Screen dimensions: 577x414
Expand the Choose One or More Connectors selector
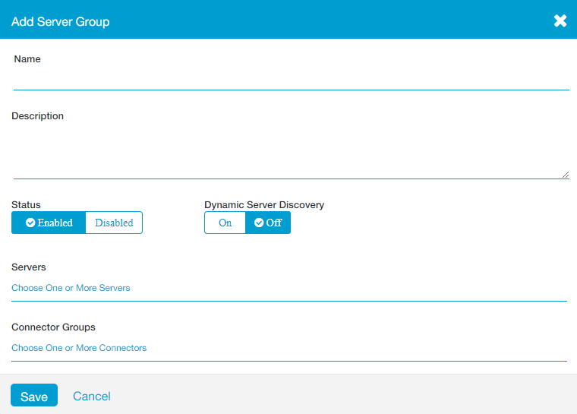pos(79,348)
